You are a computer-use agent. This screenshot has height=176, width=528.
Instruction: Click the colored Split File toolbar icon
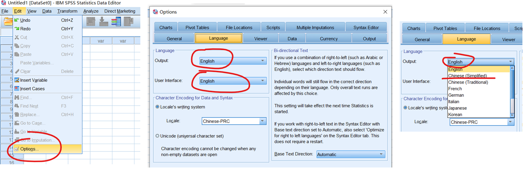click(x=116, y=22)
